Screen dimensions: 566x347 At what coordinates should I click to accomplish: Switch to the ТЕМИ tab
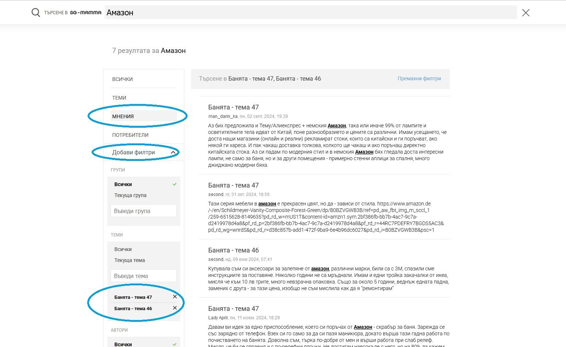[119, 98]
